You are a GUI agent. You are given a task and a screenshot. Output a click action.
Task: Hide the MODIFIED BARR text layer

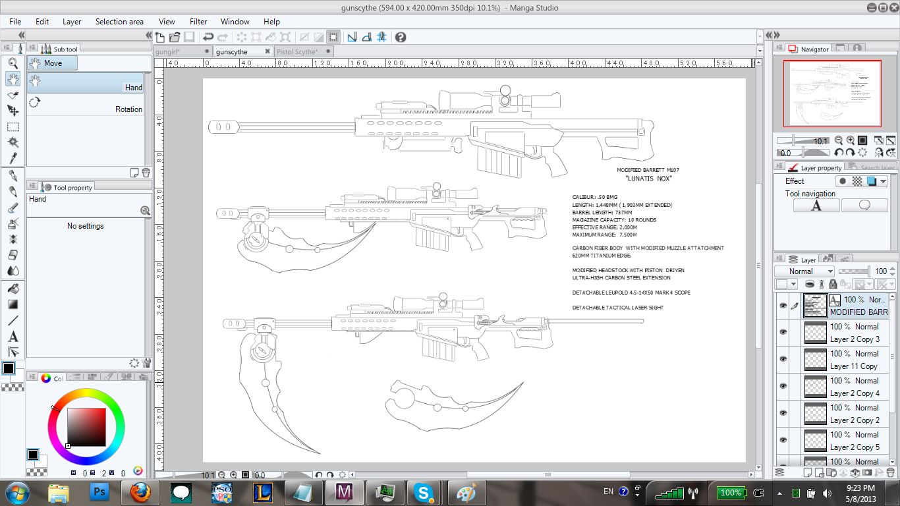pos(783,306)
